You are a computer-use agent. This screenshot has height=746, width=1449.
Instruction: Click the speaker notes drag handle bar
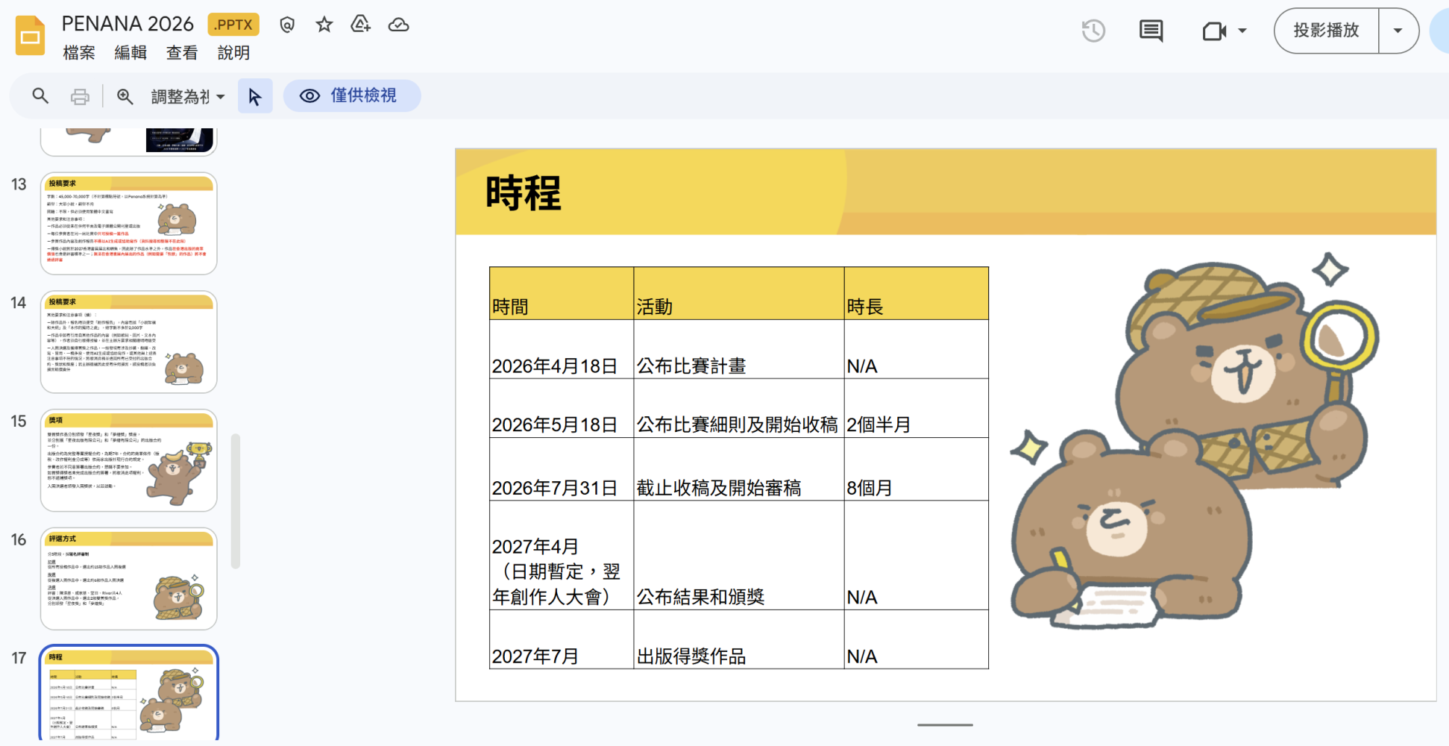point(945,724)
